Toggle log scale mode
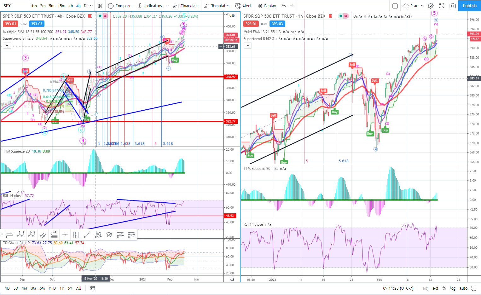The height and width of the screenshot is (295, 481). coord(453,288)
